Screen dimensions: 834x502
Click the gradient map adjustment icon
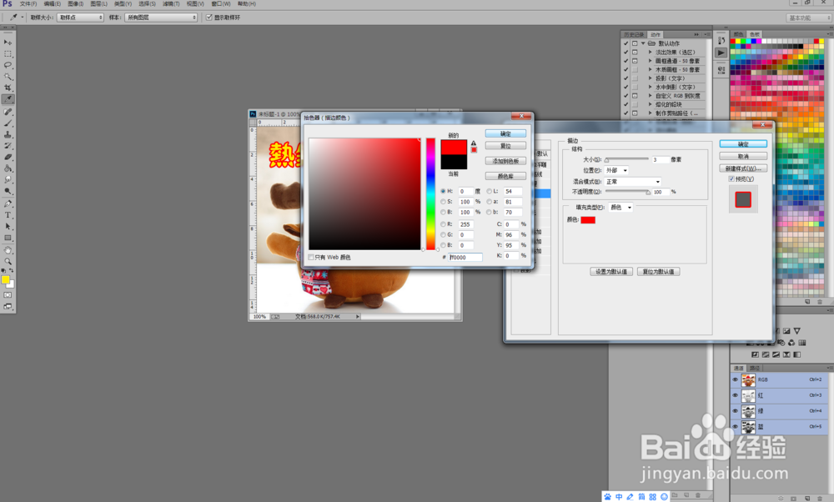click(x=796, y=354)
